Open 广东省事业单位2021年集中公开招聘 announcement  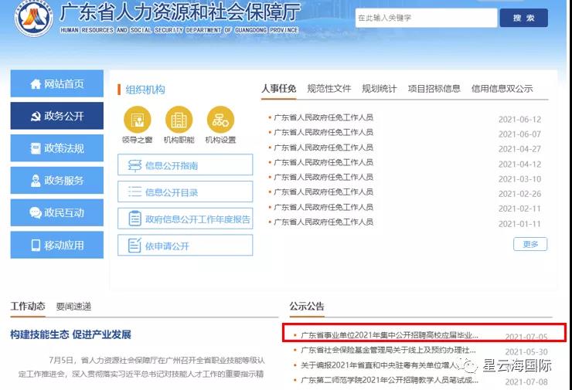pos(390,335)
